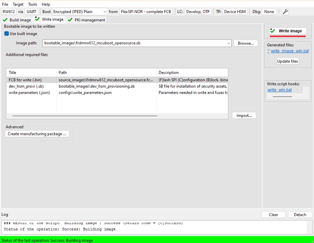
Task: Click the Description column header
Action: 192,72
